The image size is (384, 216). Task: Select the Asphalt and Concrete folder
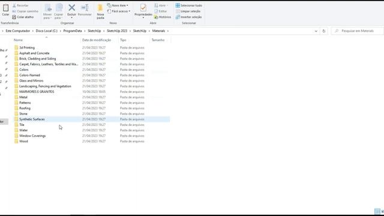coord(34,53)
